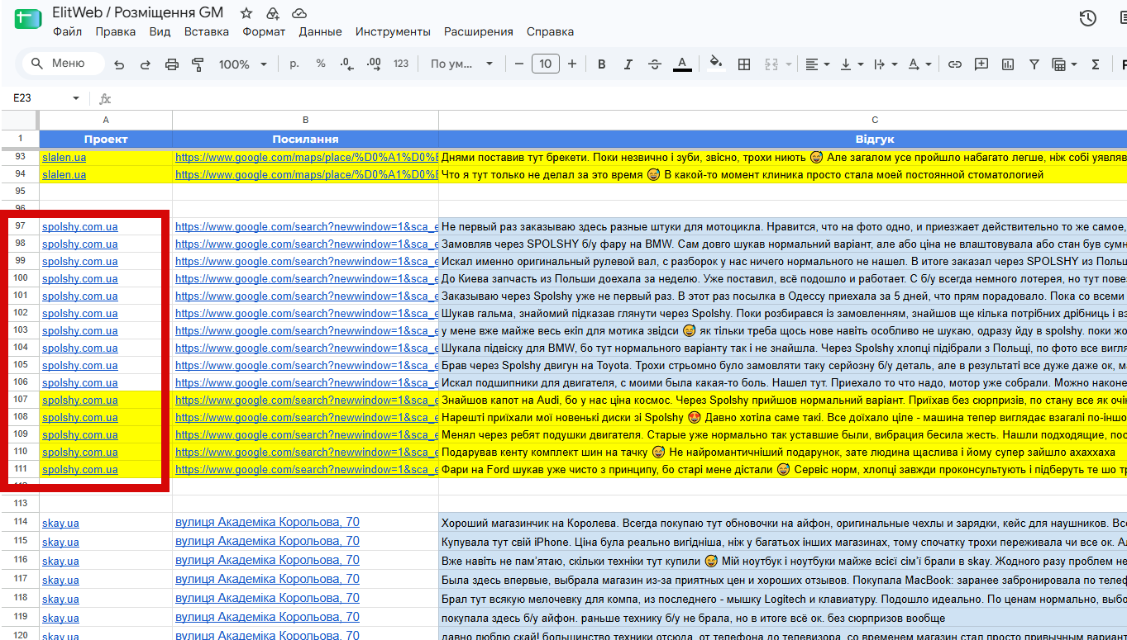1127x640 pixels.
Task: Toggle Strikethrough formatting
Action: coord(655,64)
